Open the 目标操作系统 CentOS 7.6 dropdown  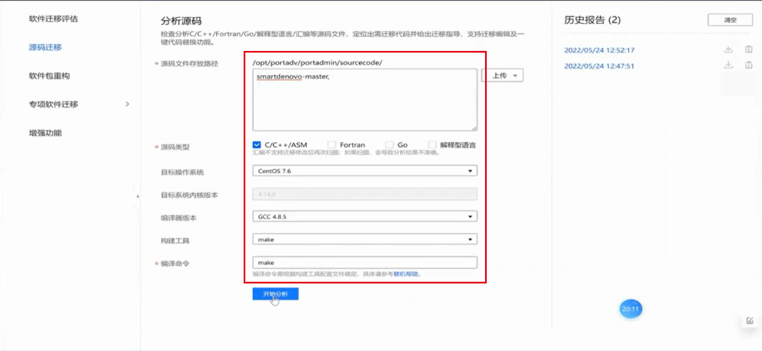tap(365, 171)
